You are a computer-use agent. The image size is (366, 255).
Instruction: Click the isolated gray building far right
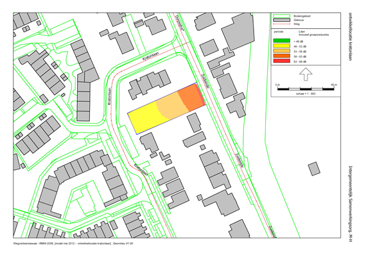[x=314, y=169]
